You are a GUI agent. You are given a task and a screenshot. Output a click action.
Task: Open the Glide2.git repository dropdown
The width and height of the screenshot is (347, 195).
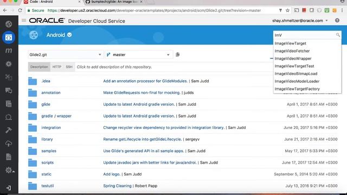click(66, 55)
